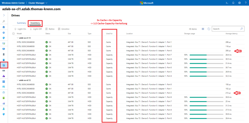The image size is (249, 123).
Task: Click the Microsoft logo in the header
Action: [x=146, y=3]
